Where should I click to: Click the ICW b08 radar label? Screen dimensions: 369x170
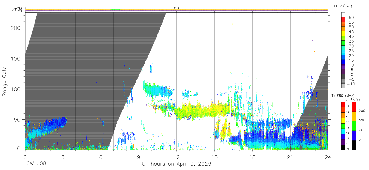pyautogui.click(x=35, y=164)
